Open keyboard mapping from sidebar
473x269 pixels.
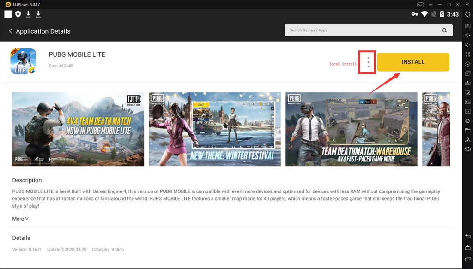click(467, 26)
